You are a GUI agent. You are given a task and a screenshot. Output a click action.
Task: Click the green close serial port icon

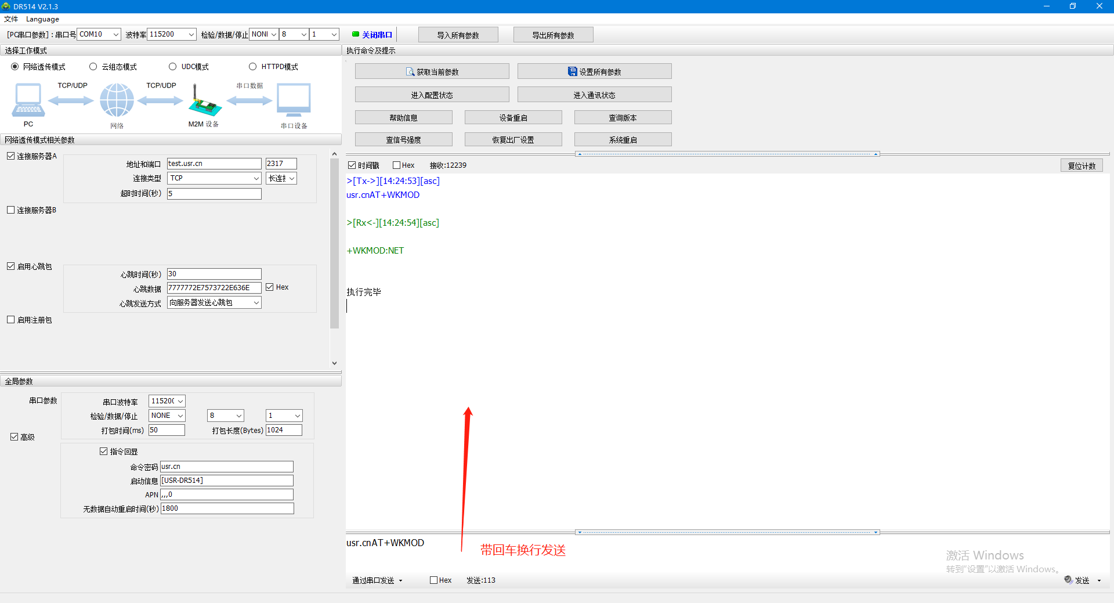356,34
